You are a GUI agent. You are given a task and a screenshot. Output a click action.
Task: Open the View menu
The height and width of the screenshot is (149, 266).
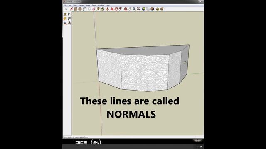coord(75,5)
